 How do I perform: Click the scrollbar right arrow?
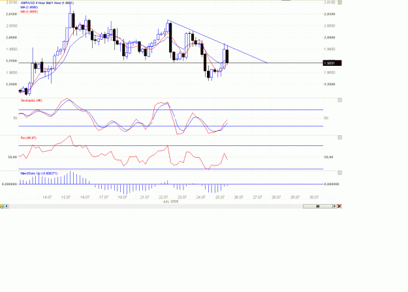coord(335,206)
